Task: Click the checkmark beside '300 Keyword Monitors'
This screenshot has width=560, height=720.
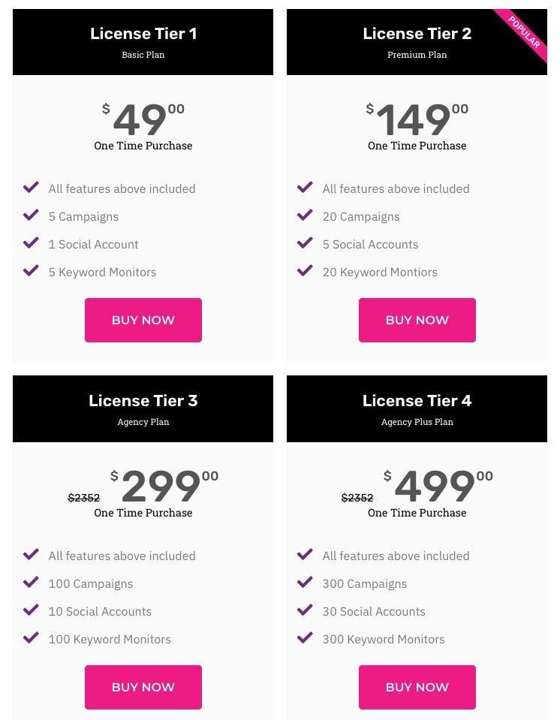Action: (305, 639)
